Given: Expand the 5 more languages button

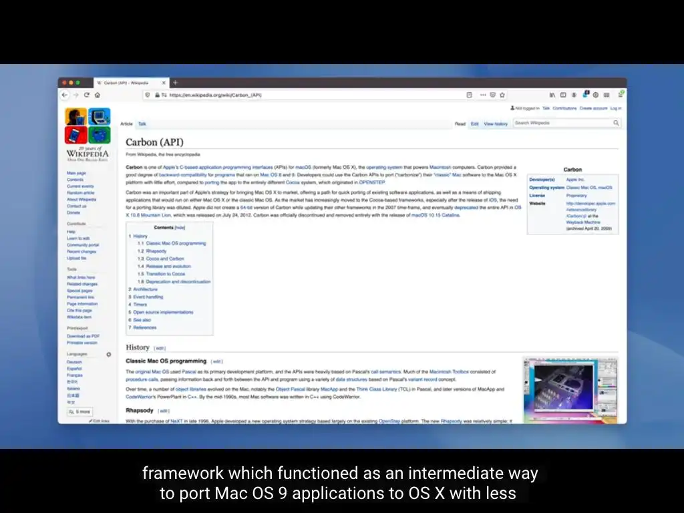Looking at the screenshot, I should click(x=80, y=411).
